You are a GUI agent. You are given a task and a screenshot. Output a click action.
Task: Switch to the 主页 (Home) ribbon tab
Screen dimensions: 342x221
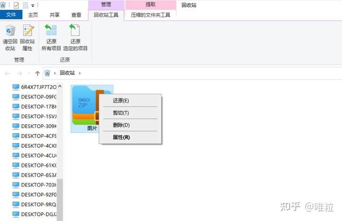click(33, 15)
